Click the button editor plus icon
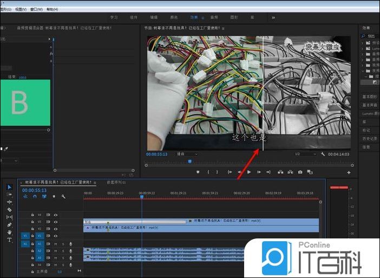Image resolution: width=380 pixels, height=278 pixels. point(349,172)
